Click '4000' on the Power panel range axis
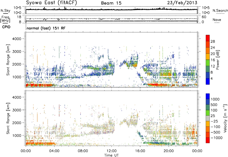228x157 pixels. click(x=17, y=39)
